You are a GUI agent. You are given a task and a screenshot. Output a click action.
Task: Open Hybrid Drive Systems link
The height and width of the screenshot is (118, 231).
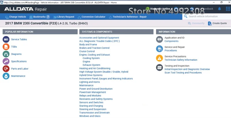(x=91, y=75)
